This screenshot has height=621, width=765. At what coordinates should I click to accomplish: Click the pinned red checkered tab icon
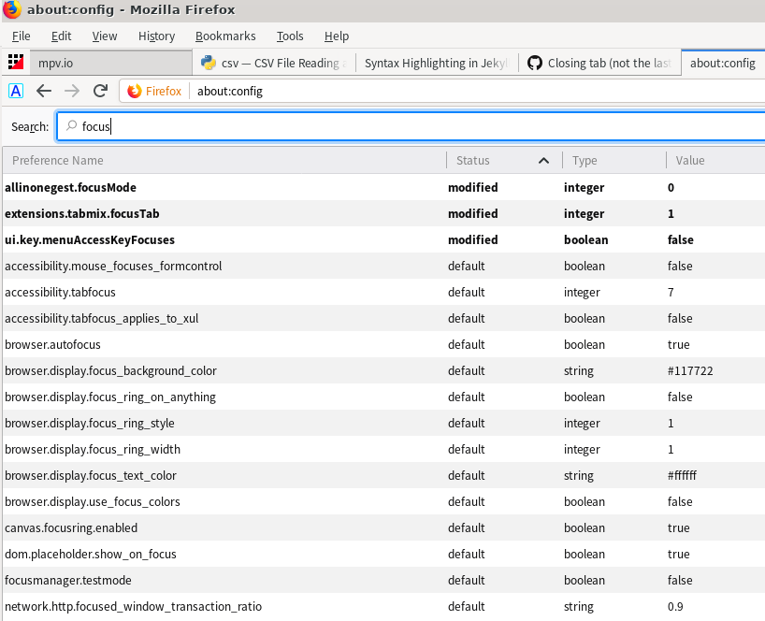[16, 62]
